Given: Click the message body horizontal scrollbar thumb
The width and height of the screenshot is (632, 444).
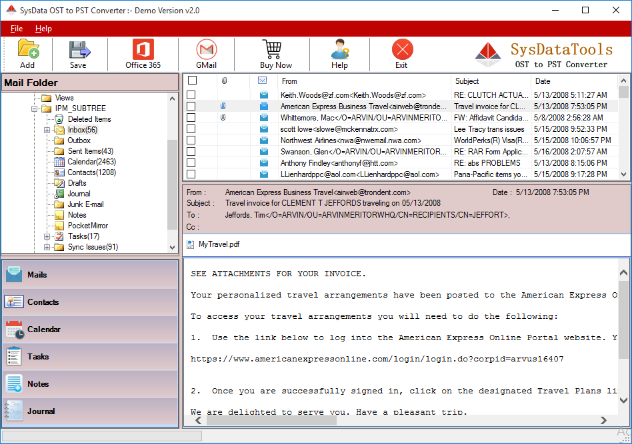Looking at the screenshot, I should click(x=271, y=420).
